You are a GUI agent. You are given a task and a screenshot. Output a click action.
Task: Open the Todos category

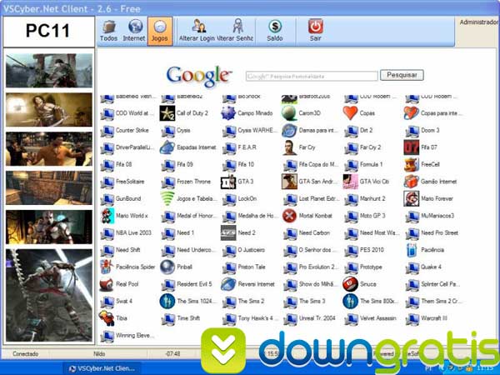pyautogui.click(x=108, y=32)
